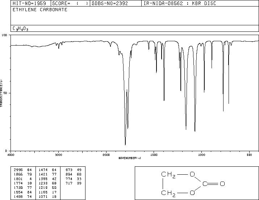The width and height of the screenshot is (259, 200).
Task: Select peak table value 1474
Action: click(43, 170)
